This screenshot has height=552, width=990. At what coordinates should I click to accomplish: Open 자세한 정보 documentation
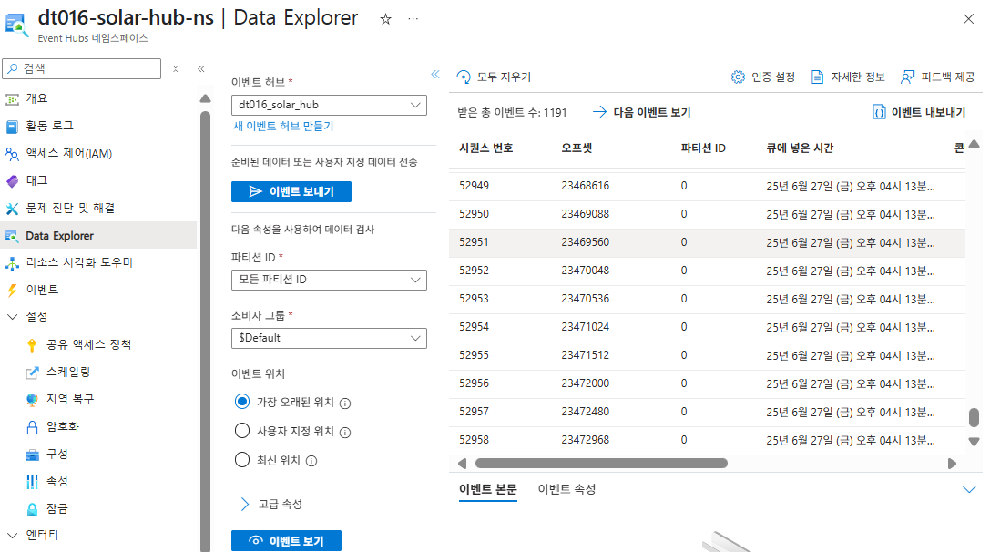tap(848, 77)
